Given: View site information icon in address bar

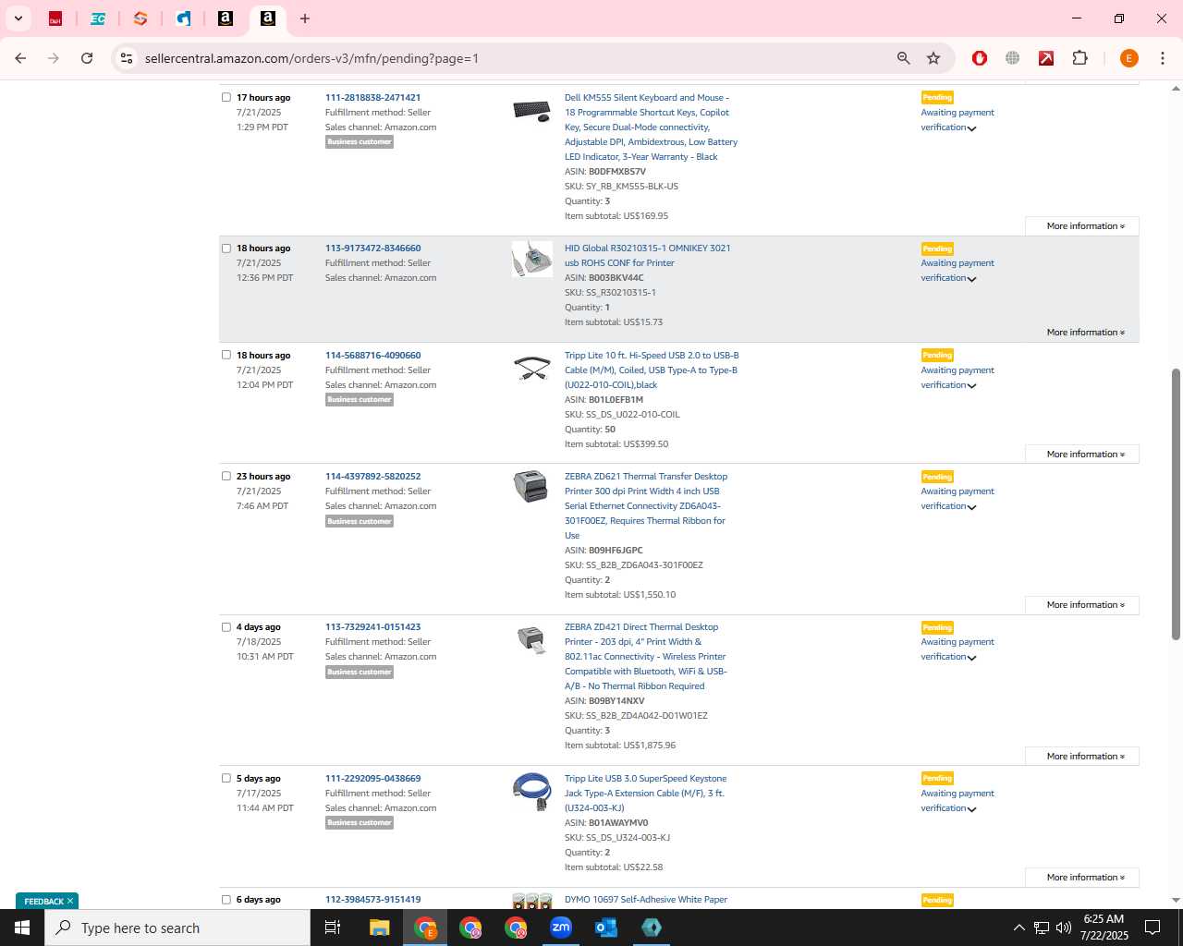Looking at the screenshot, I should coord(127,58).
